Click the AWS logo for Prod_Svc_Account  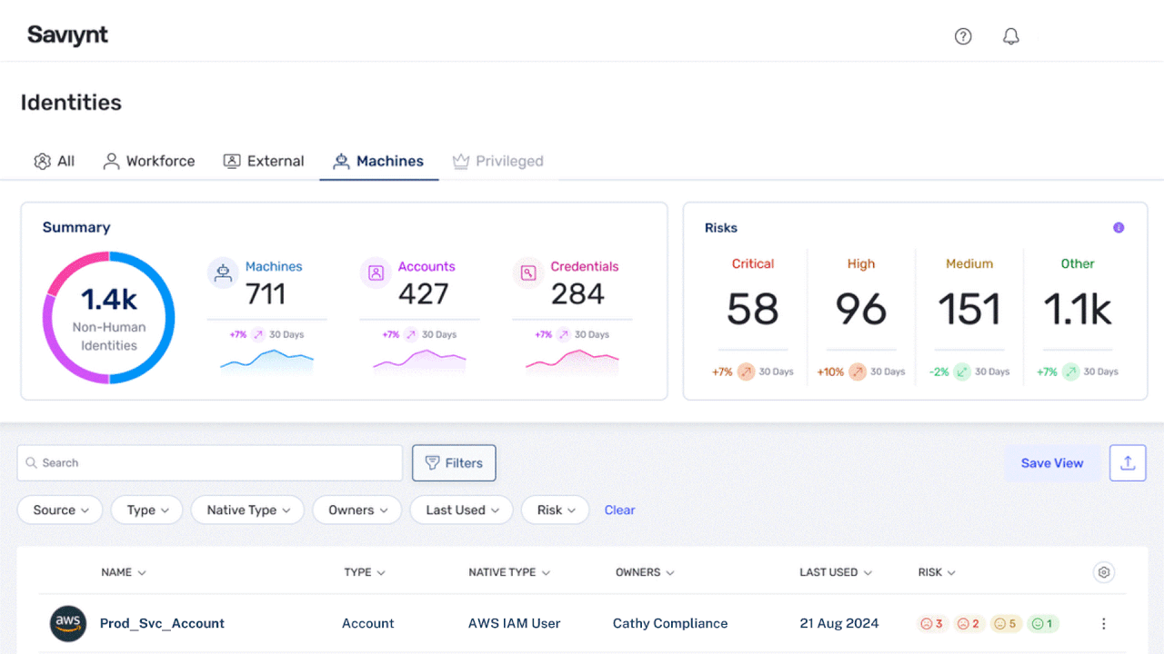click(x=68, y=624)
